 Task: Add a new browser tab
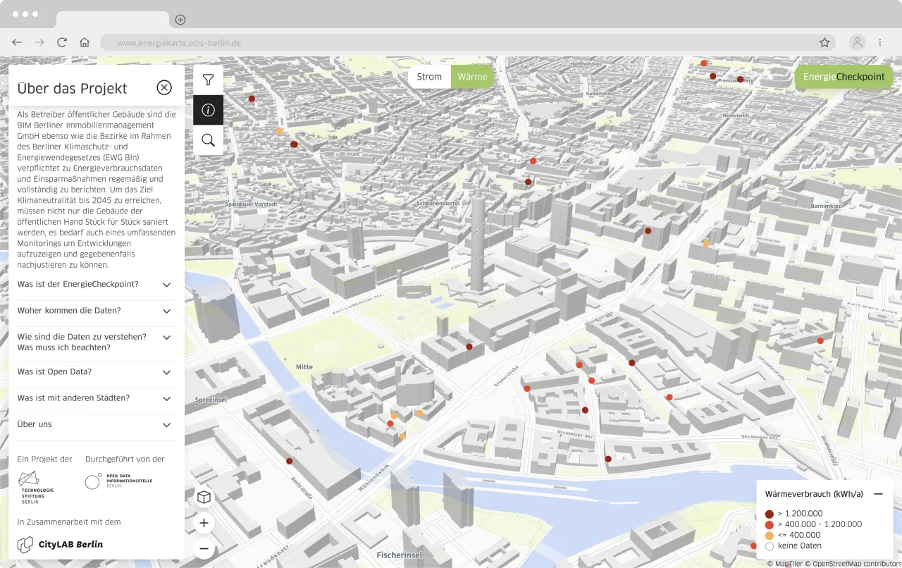pos(180,20)
